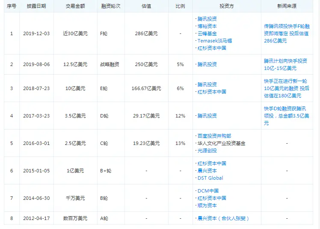Select date cell 2017-03-23
This screenshot has width=320, height=229.
(x=36, y=116)
